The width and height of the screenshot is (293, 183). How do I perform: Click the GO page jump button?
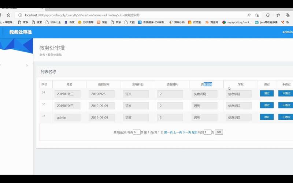pyautogui.click(x=219, y=132)
